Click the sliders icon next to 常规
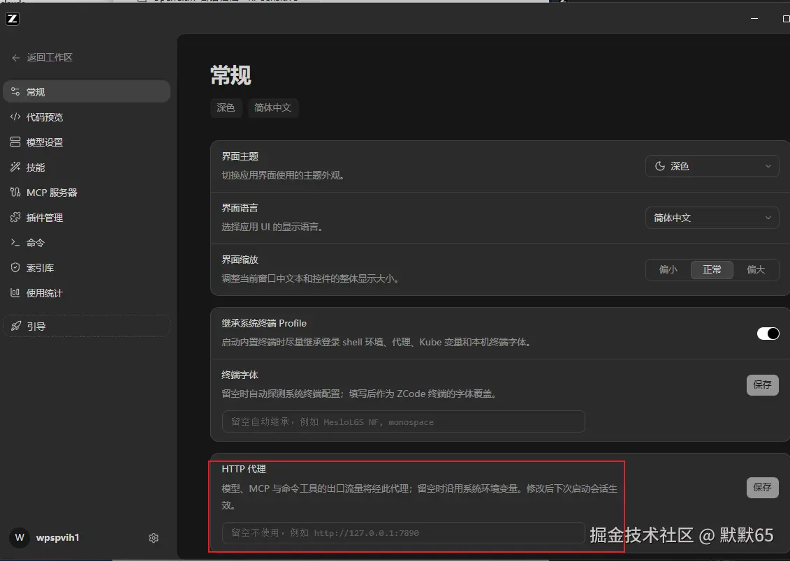This screenshot has height=561, width=790. [x=15, y=91]
